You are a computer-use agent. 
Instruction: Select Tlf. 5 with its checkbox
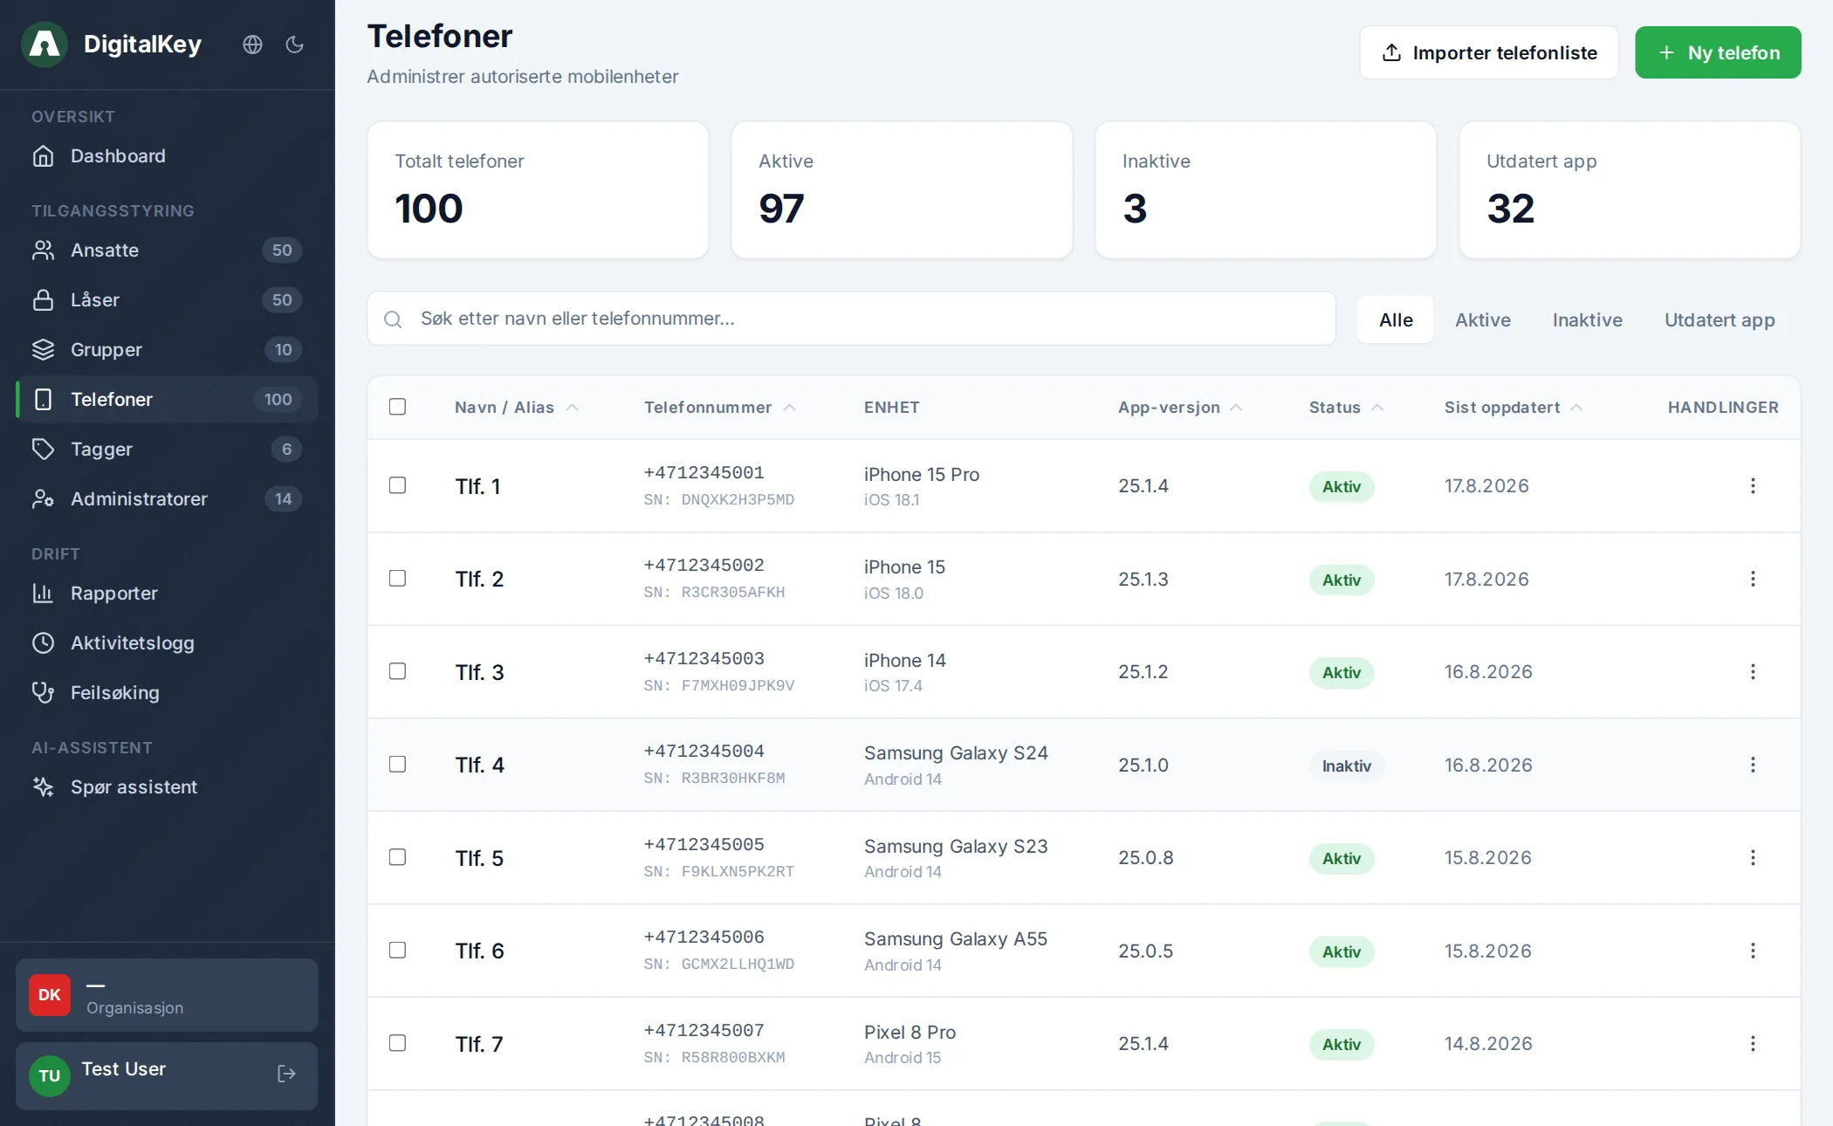tap(397, 857)
